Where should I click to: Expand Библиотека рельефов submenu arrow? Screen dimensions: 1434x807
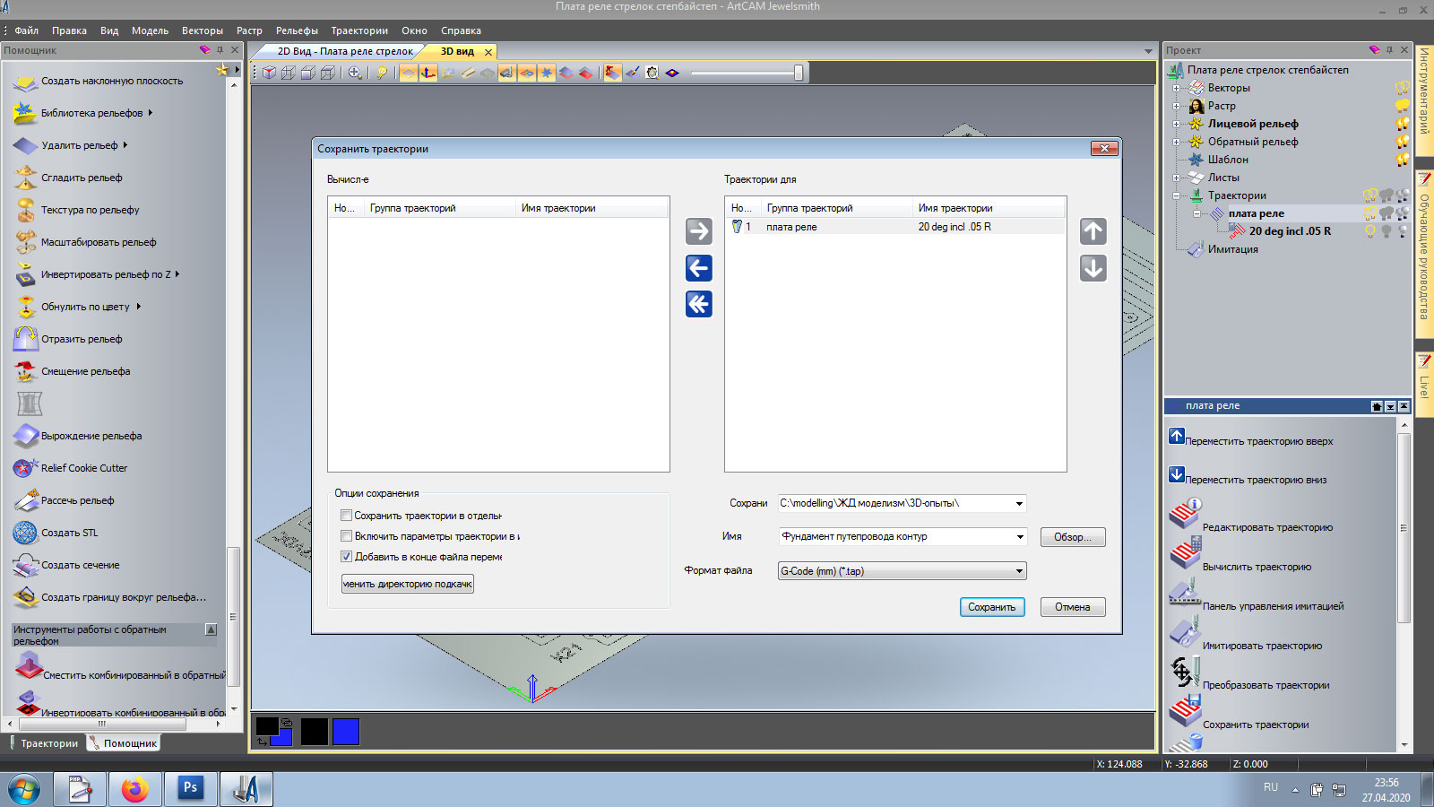151,113
